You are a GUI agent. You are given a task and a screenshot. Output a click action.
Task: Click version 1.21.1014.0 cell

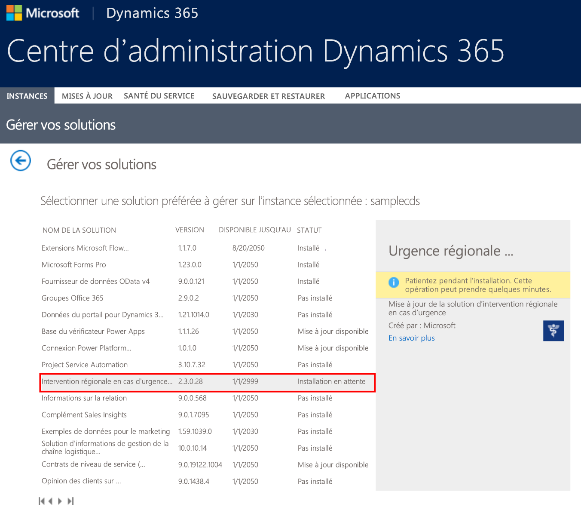point(194,315)
